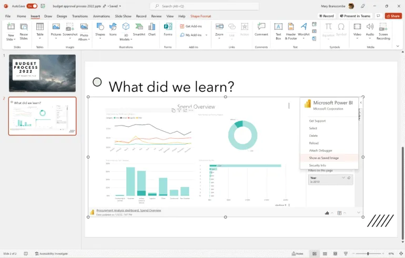Insert a Comment

pyautogui.click(x=261, y=29)
